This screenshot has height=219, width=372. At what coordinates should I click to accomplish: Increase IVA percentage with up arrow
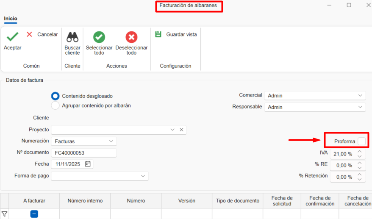click(360, 151)
